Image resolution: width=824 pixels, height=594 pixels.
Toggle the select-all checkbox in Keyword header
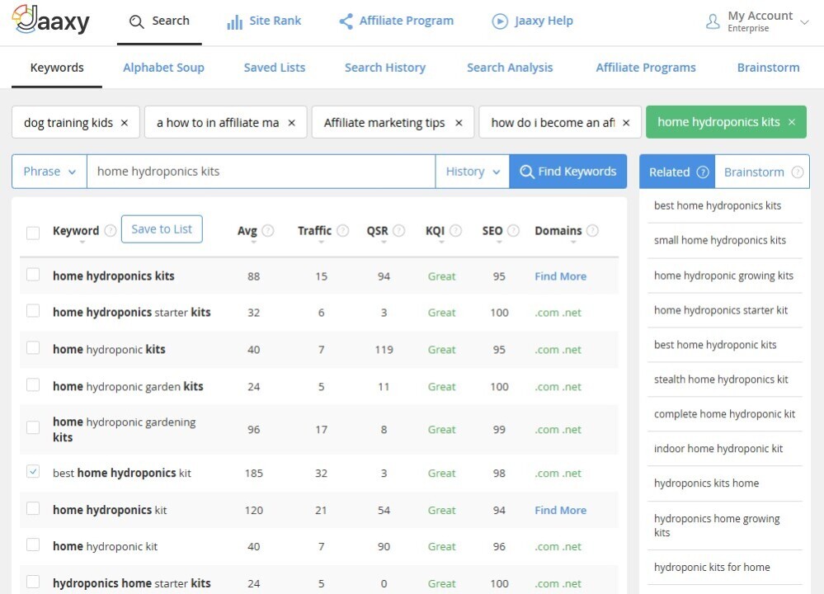(33, 233)
